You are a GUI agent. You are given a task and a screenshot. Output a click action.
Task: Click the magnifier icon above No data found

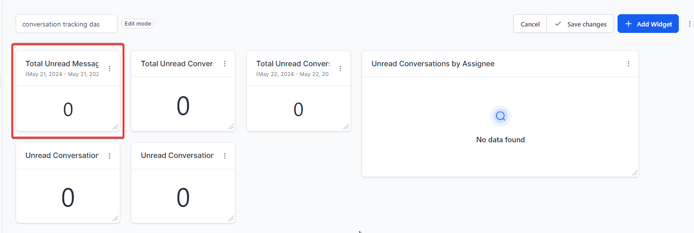coord(500,116)
